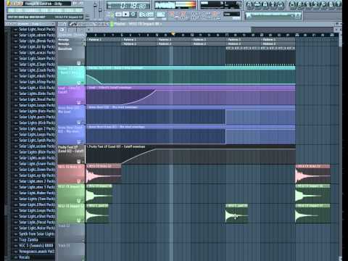Viewport: 348px width, 261px height.
Task: Select the pink audio clip at the far right
Action: (x=312, y=174)
